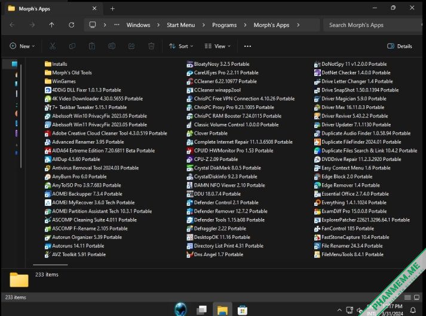This screenshot has width=426, height=316.
Task: Click Programs breadcrumb segment
Action: coord(225,25)
